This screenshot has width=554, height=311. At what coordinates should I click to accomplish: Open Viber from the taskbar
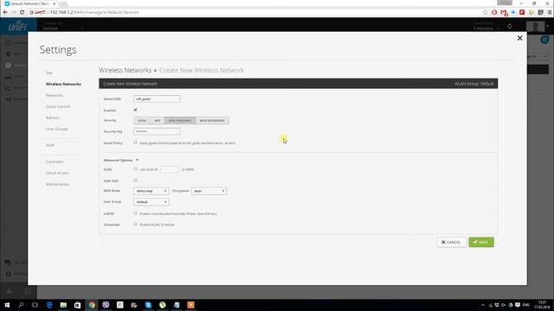pyautogui.click(x=106, y=305)
